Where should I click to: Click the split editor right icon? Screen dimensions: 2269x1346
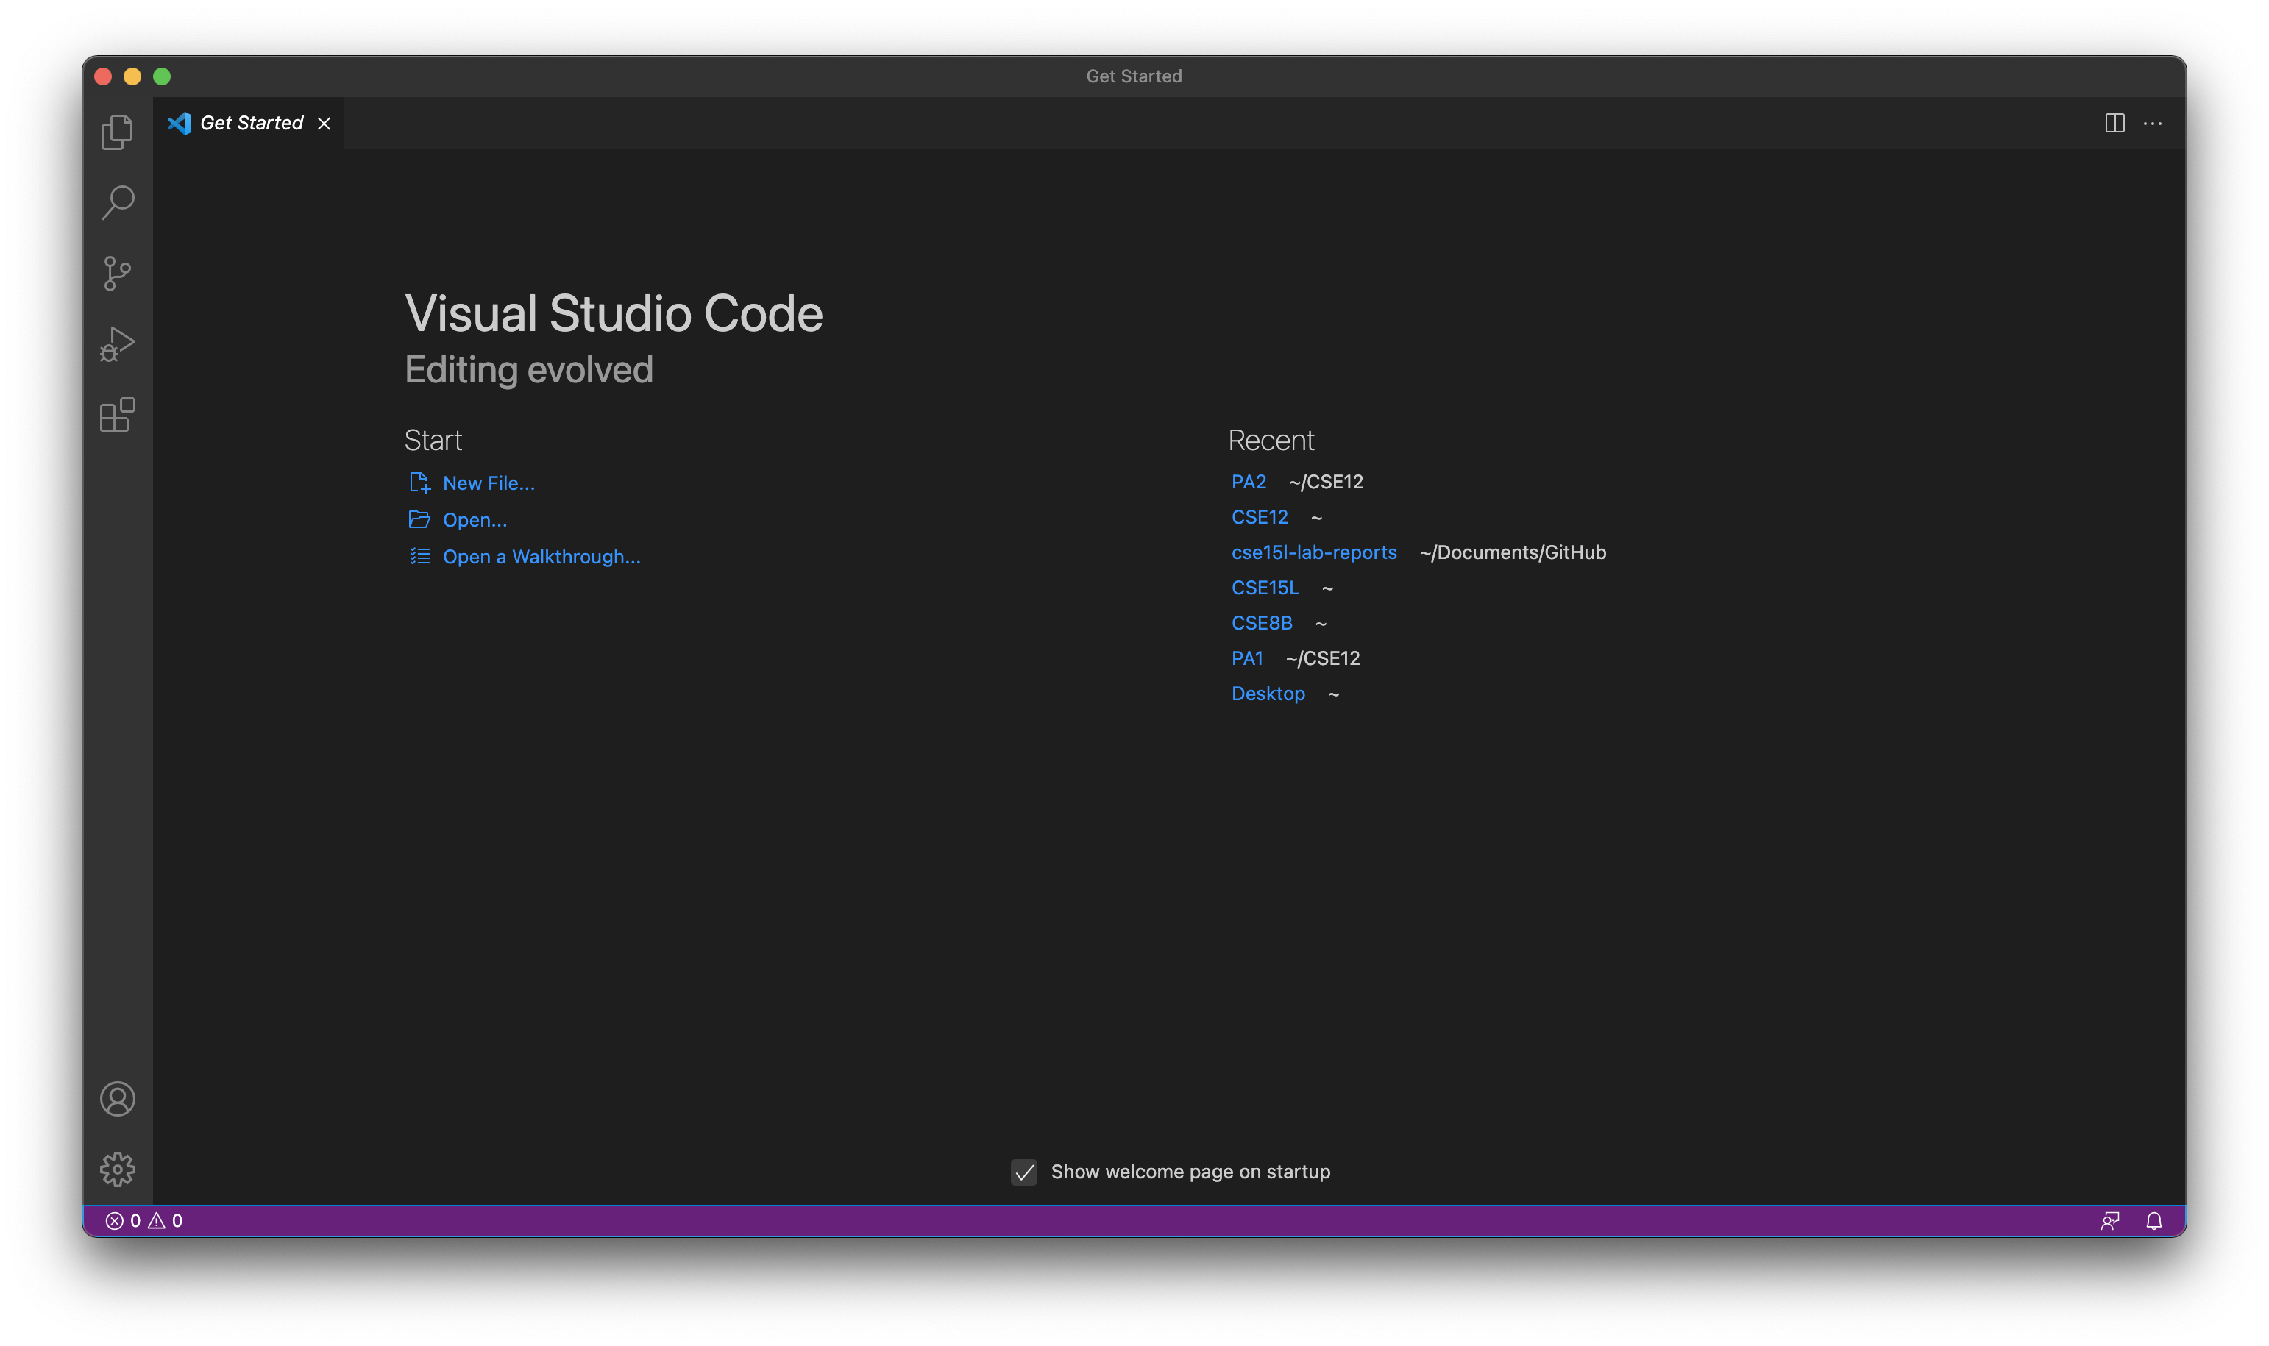(x=2114, y=124)
